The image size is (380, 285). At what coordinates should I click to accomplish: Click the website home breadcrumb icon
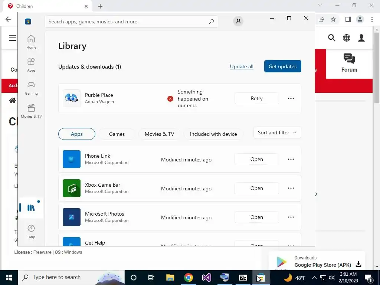[13, 100]
